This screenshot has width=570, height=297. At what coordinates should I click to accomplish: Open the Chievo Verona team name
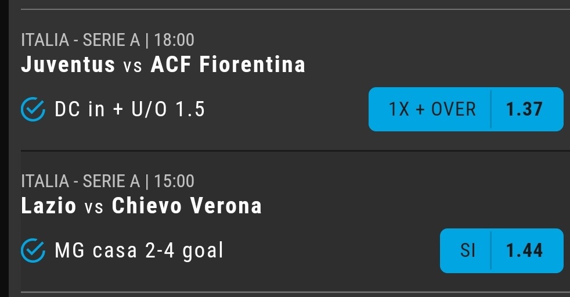point(187,206)
